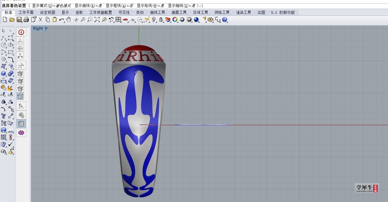Screen dimensions: 388x202
Task: Open the 5.0 的新功能 tab
Action: [283, 12]
